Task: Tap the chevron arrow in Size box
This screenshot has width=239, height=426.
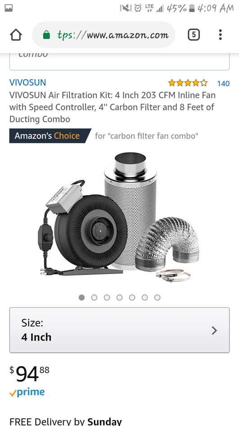Action: 214,331
